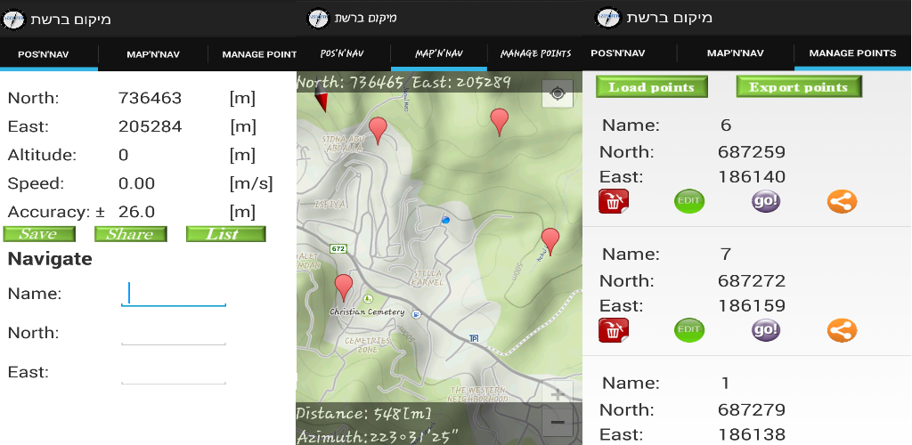Tap the Azimuth readout at map bottom
The image size is (912, 445).
click(x=378, y=436)
